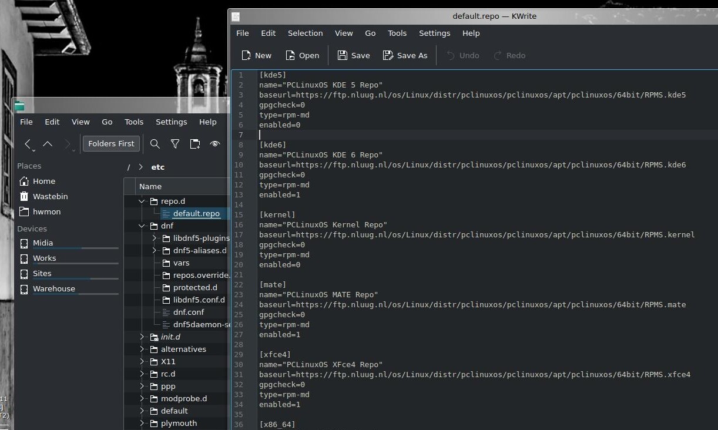
Task: Go up one folder with the up arrow
Action: coord(48,144)
